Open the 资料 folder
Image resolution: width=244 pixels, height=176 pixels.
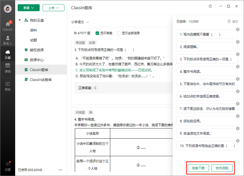pos(34,30)
